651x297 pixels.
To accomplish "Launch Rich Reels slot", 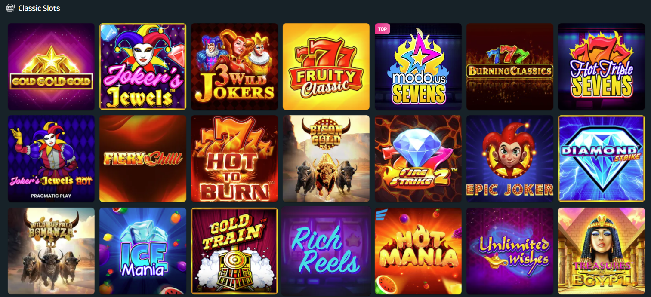I will [326, 251].
